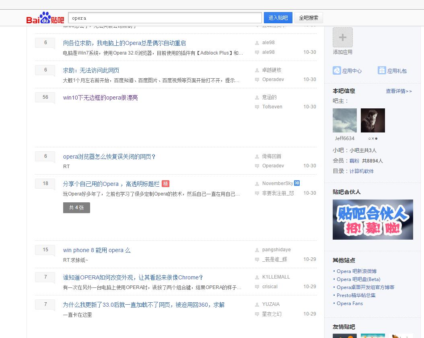424x338 pixels.
Task: Click the author name 意涵的
Action: point(270,97)
